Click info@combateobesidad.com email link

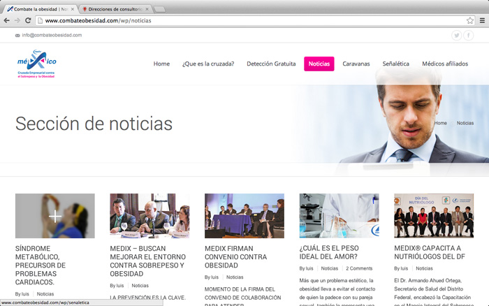(x=52, y=35)
